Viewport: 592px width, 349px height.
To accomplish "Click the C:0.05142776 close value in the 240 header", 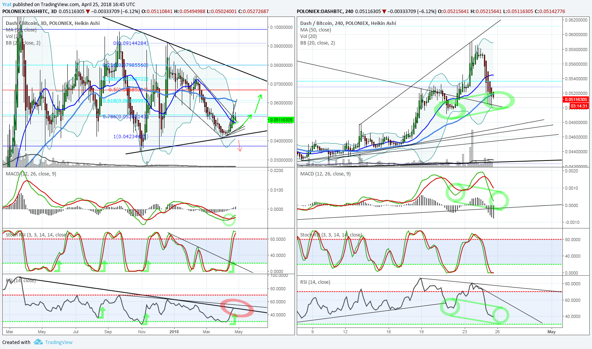I will [550, 11].
